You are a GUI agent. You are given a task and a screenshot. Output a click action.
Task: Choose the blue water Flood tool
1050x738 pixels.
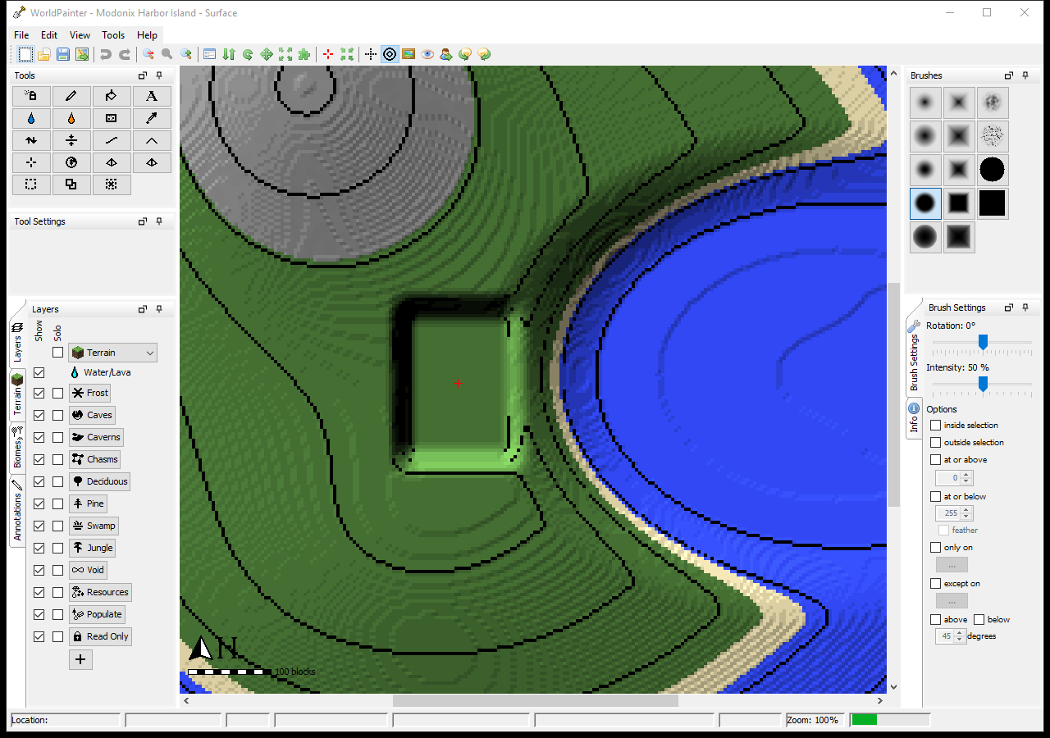[31, 118]
